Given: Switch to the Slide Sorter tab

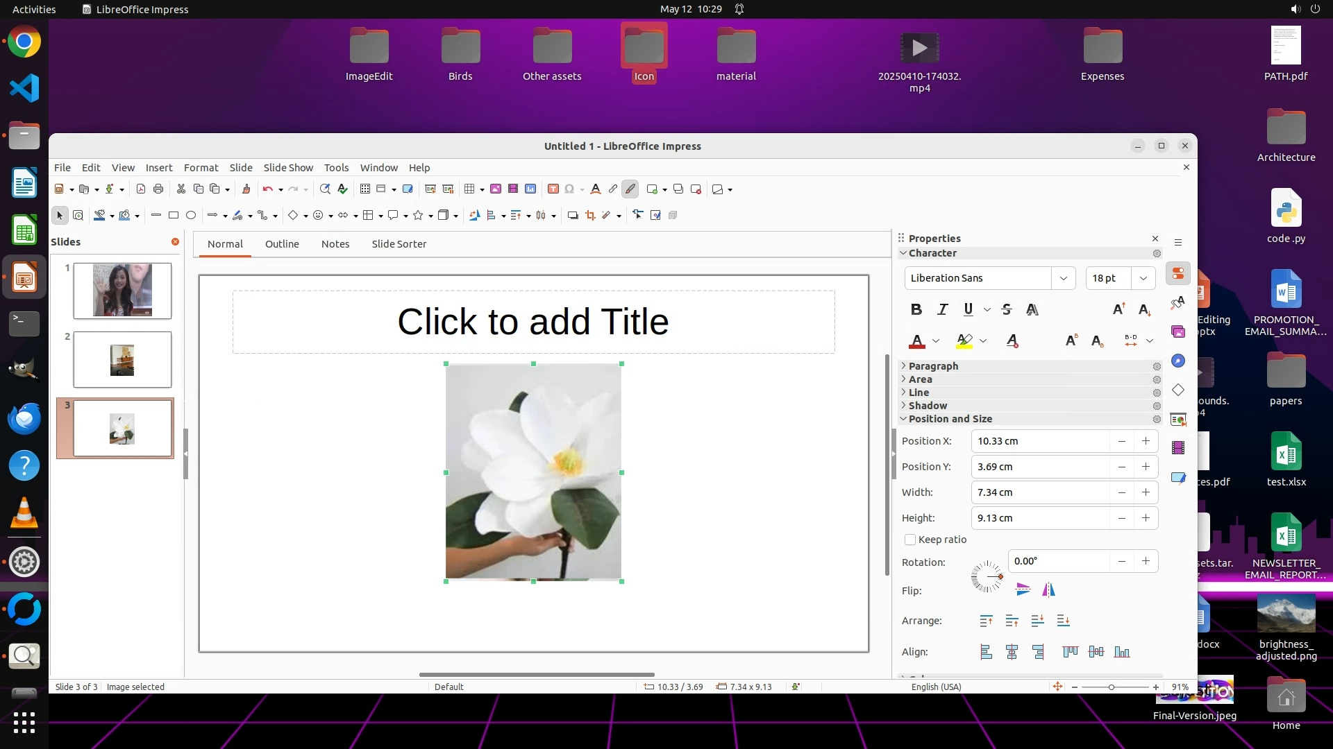Looking at the screenshot, I should [x=399, y=244].
